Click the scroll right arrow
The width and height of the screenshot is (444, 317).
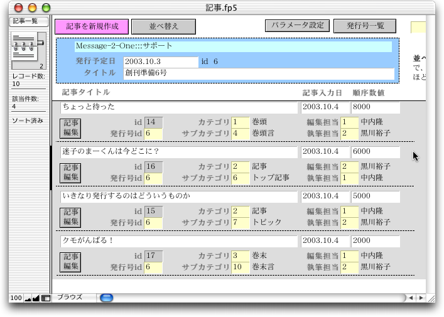pos(421,298)
